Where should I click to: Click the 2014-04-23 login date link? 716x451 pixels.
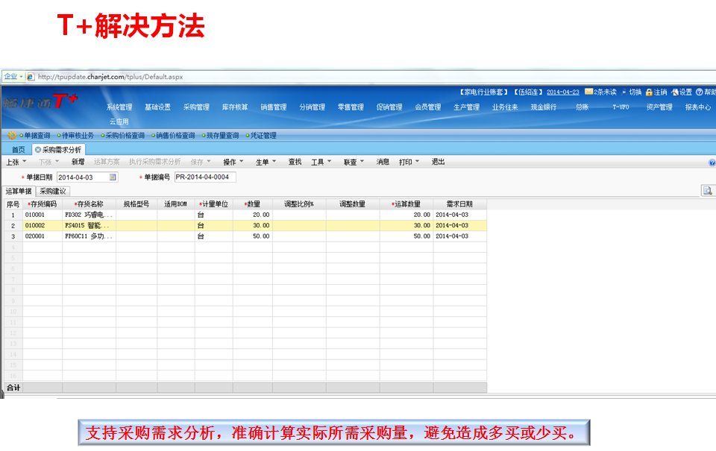[x=562, y=92]
